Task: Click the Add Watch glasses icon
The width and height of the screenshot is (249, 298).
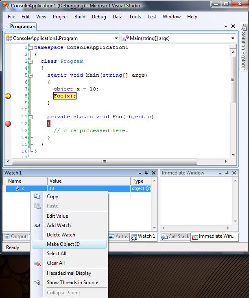Action: coord(37,225)
